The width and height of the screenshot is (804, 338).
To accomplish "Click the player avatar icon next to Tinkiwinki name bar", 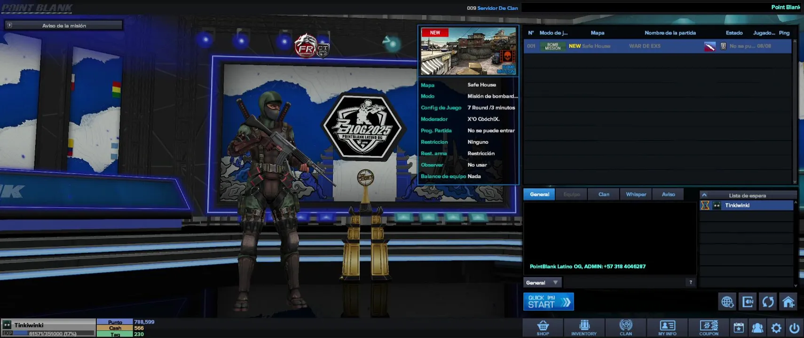I will (x=7, y=325).
